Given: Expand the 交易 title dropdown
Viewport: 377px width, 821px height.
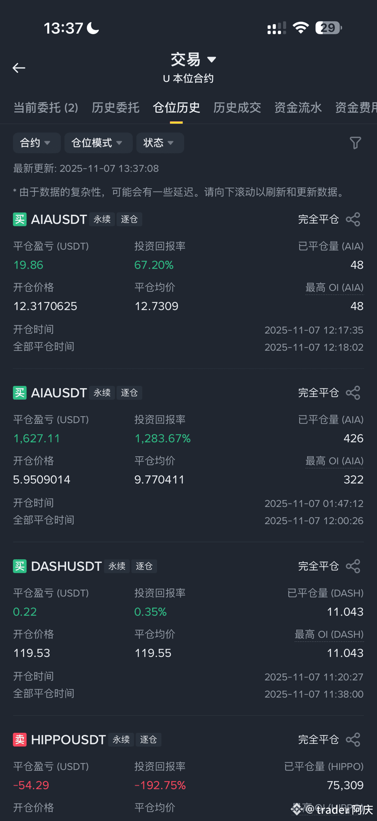Looking at the screenshot, I should click(x=193, y=59).
